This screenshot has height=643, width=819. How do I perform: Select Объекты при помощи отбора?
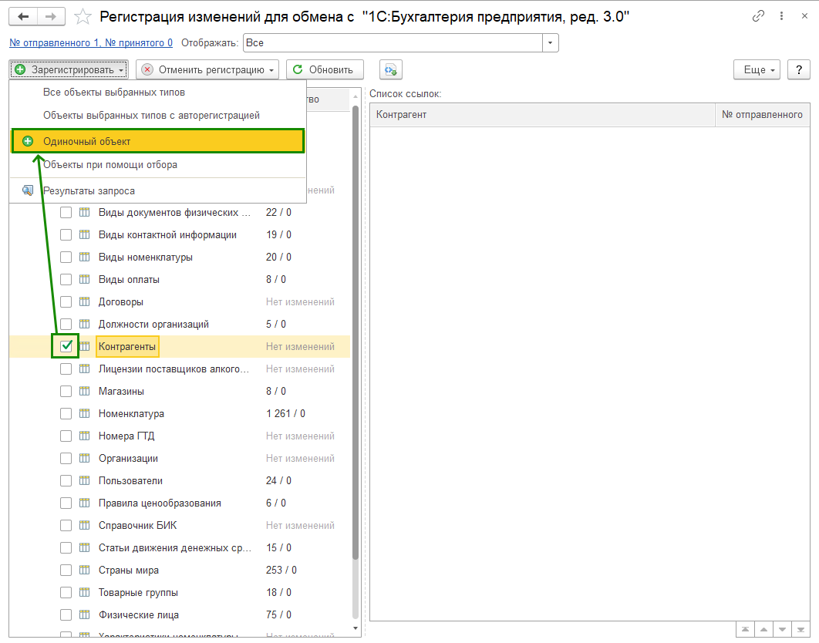[157, 164]
